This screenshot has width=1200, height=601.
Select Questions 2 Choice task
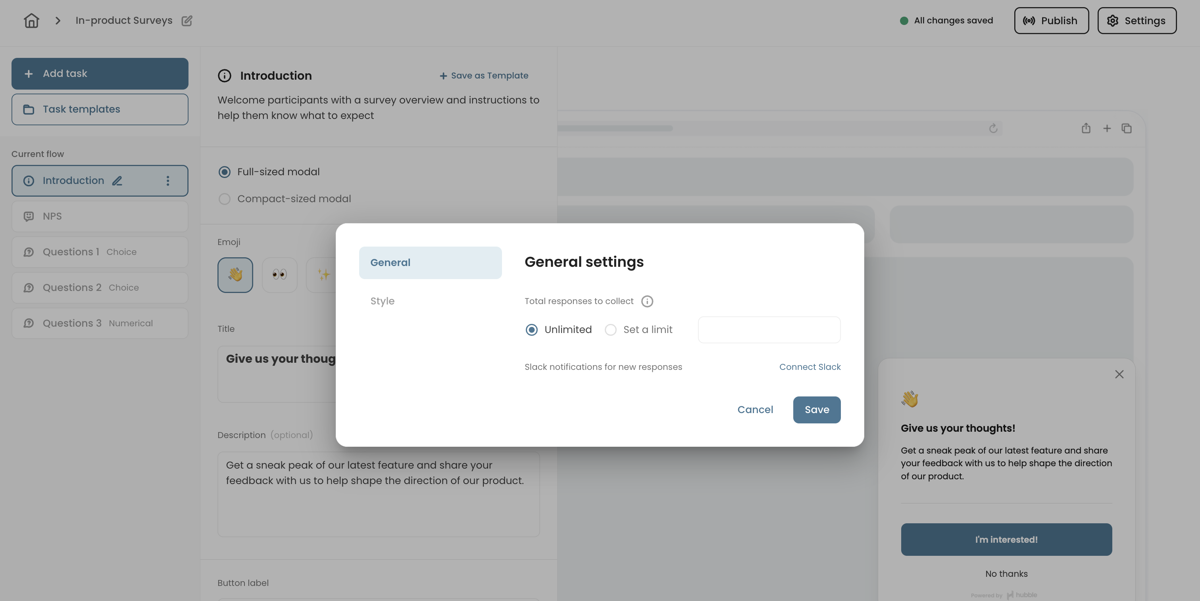click(x=100, y=288)
